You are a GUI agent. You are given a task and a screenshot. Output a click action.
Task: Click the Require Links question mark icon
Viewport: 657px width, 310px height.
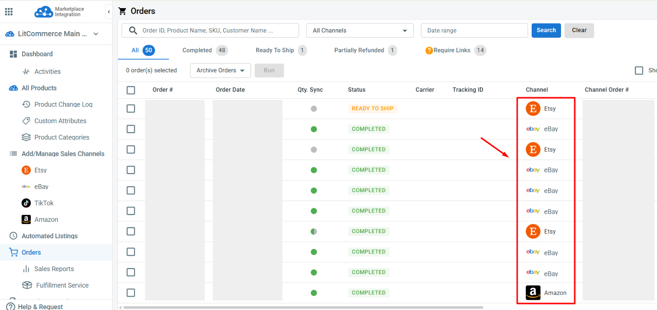click(x=429, y=51)
